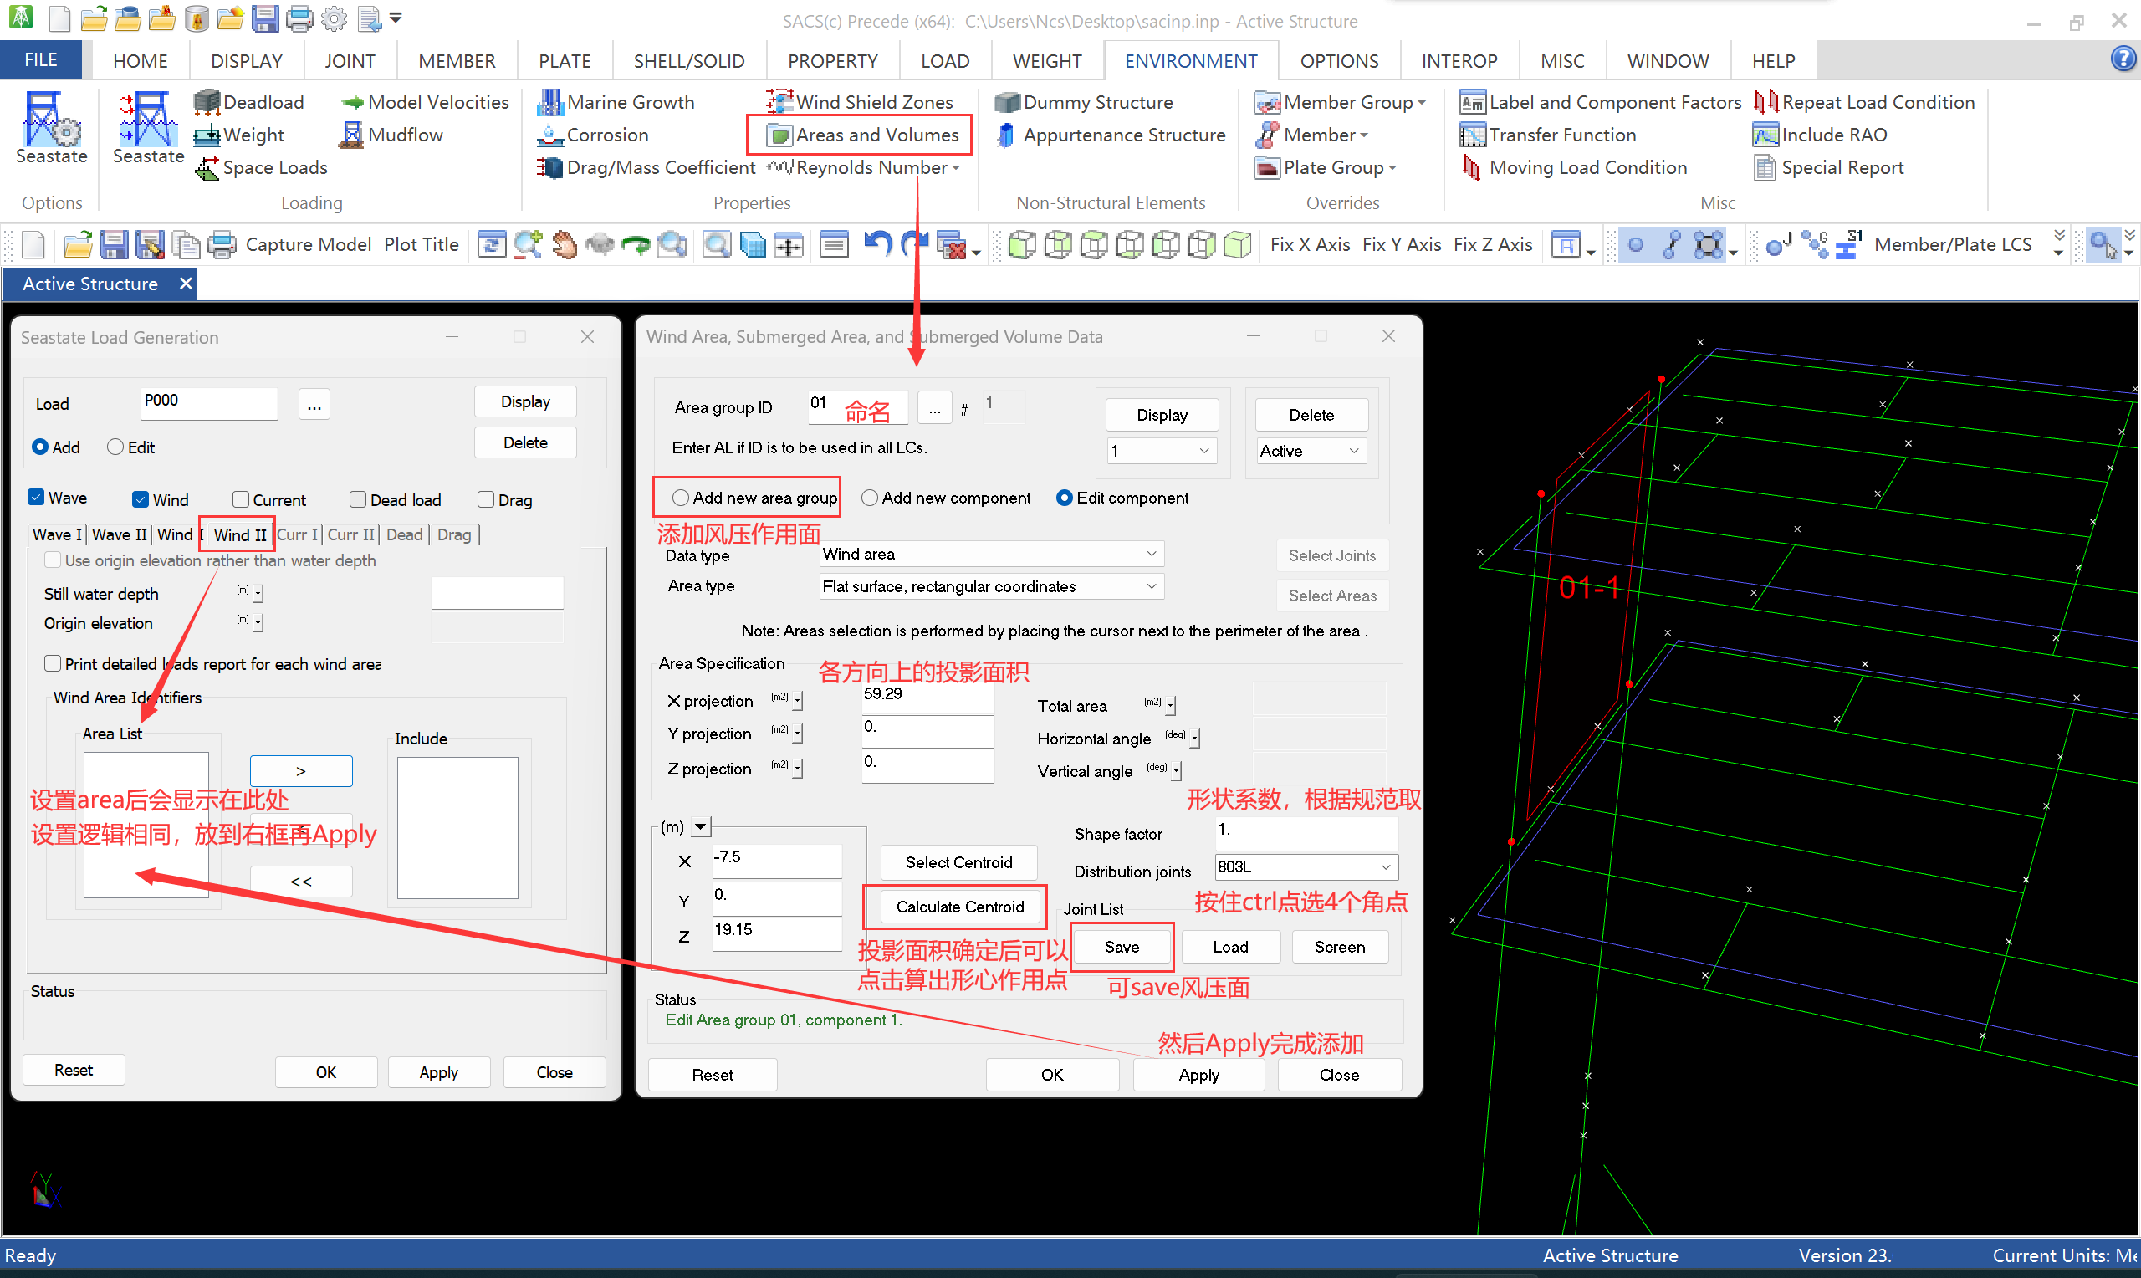The image size is (2141, 1278).
Task: Enable the Current checkbox
Action: pos(242,500)
